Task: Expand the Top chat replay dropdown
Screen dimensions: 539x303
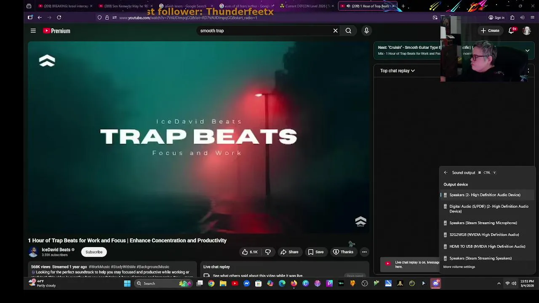Action: (398, 71)
